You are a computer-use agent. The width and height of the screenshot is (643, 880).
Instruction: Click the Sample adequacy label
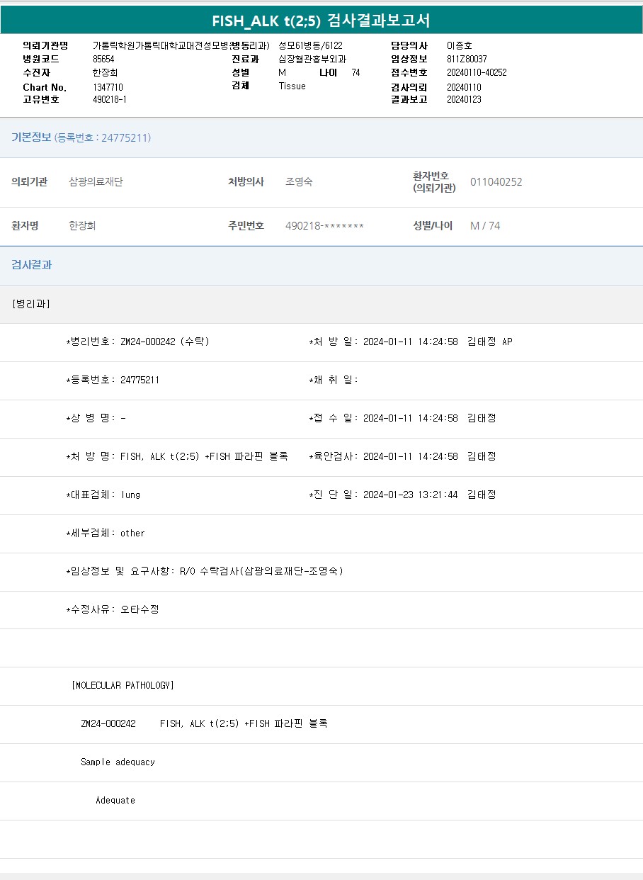pyautogui.click(x=118, y=762)
